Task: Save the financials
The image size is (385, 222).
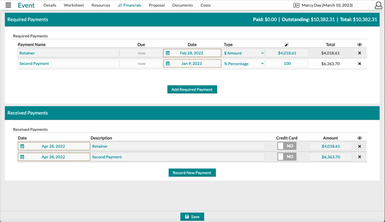Action: tap(192, 216)
